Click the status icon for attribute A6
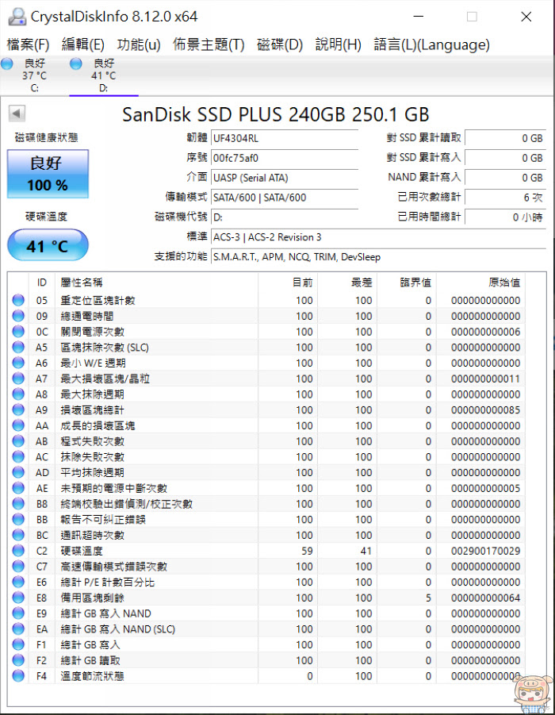The height and width of the screenshot is (715, 555). [18, 363]
